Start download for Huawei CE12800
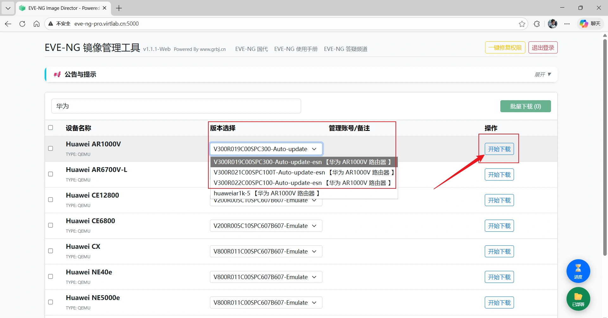The image size is (608, 318). (x=499, y=200)
